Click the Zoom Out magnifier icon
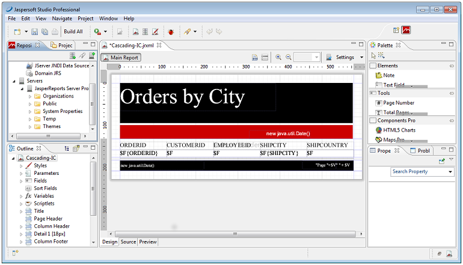 (289, 57)
